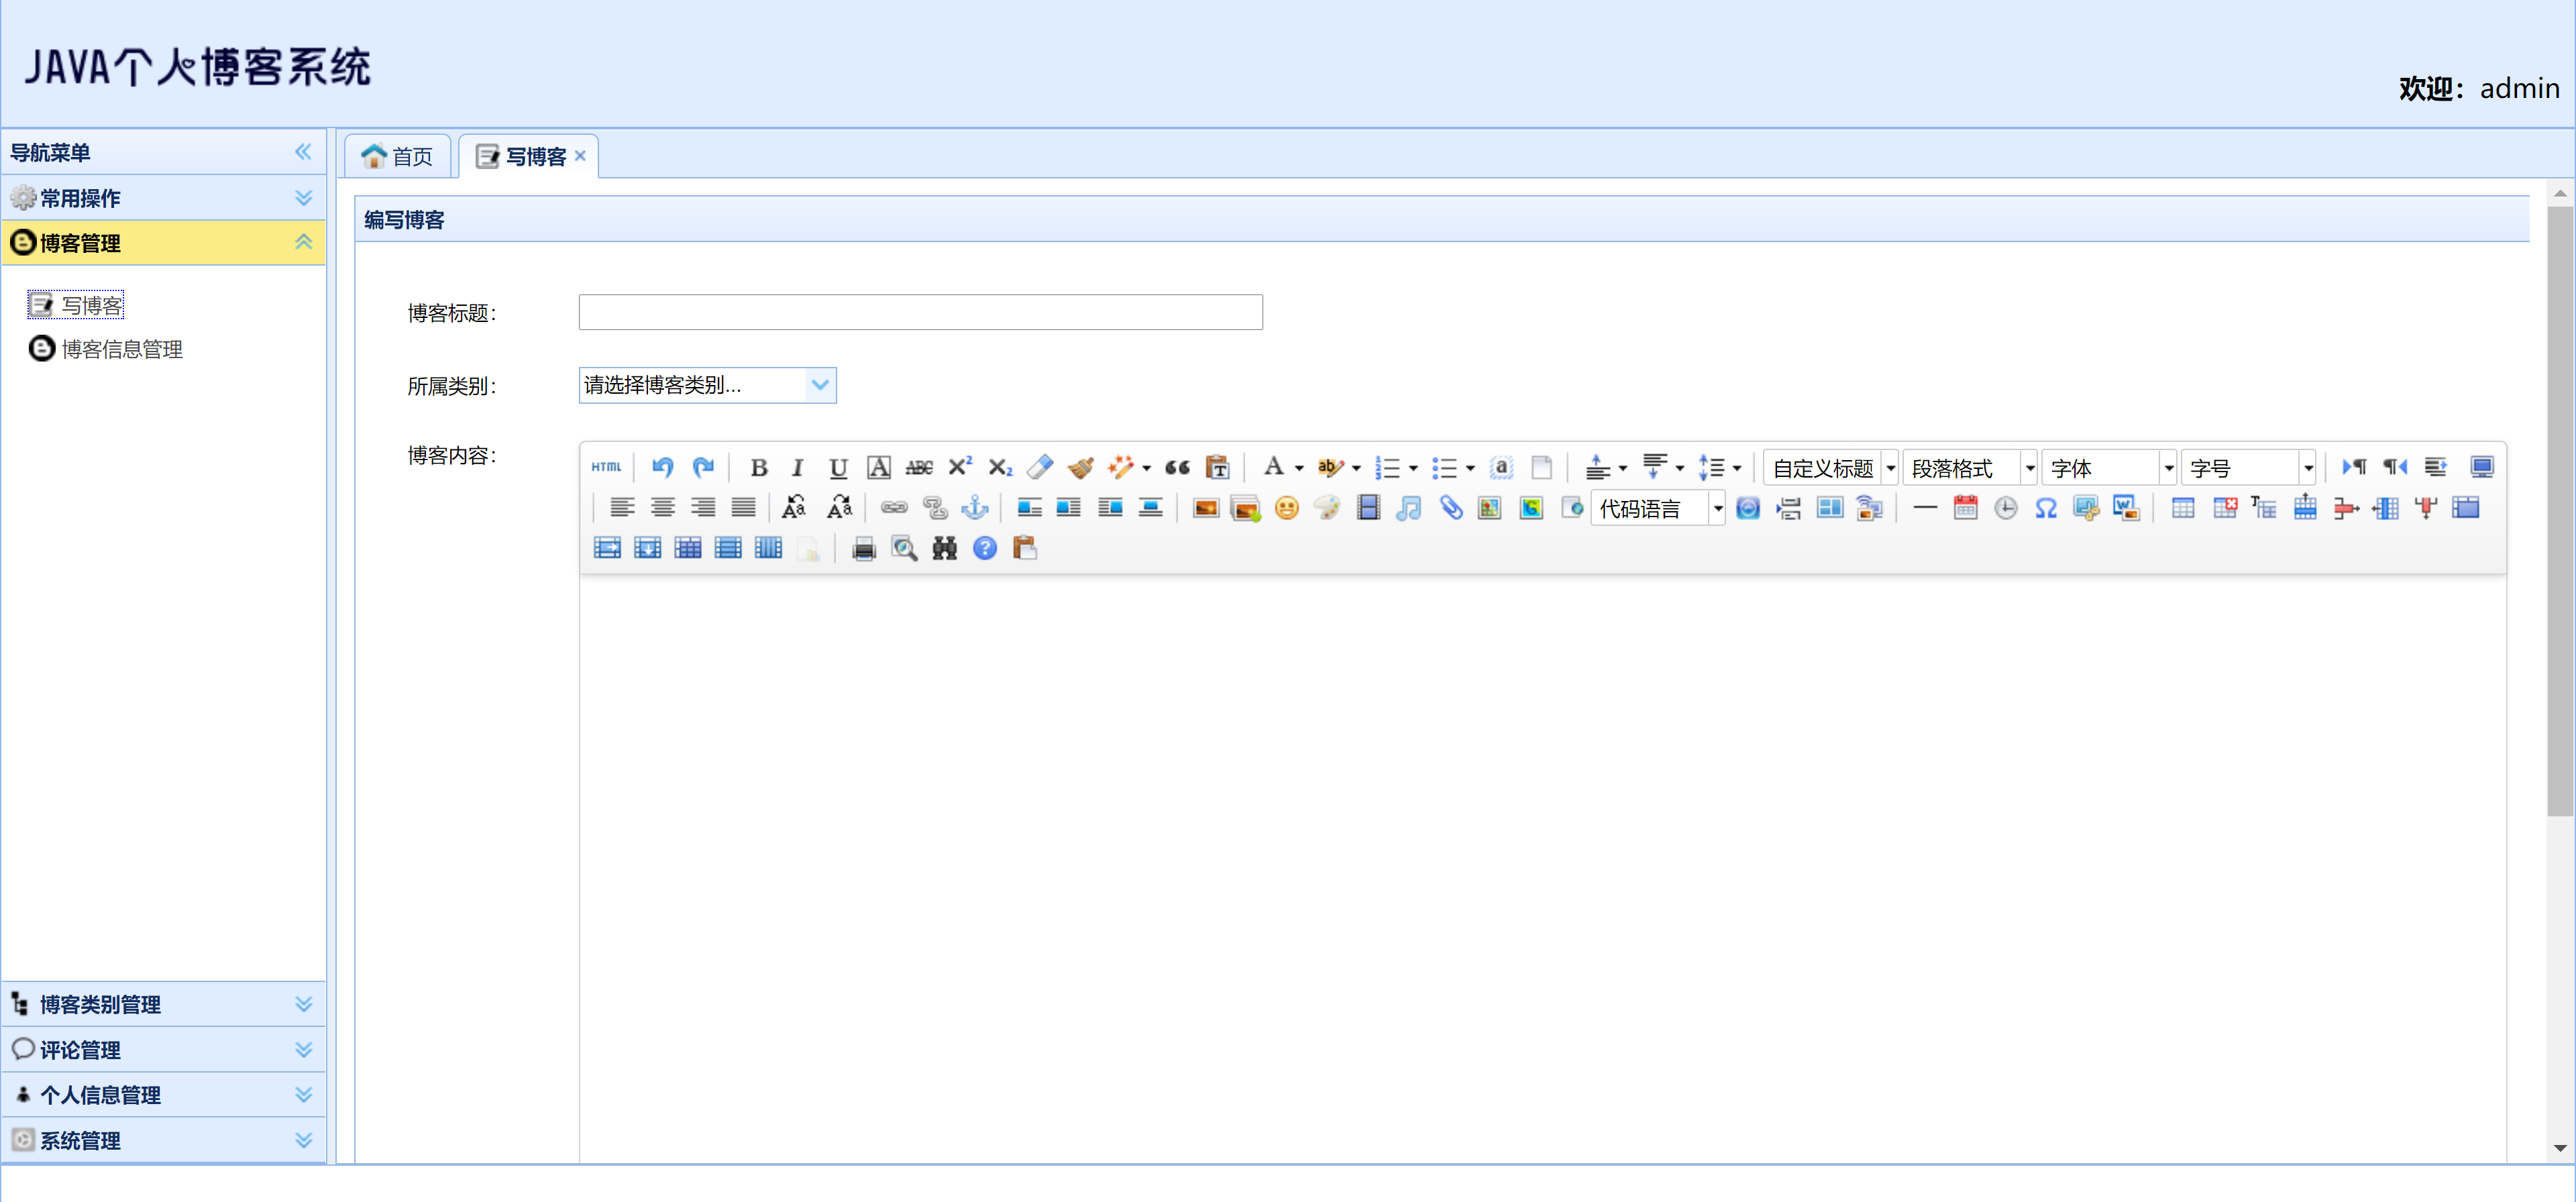Toggle bold formatting in the editor
The width and height of the screenshot is (2576, 1202).
(x=759, y=467)
